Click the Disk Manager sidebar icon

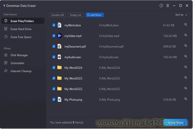[x=6, y=55]
